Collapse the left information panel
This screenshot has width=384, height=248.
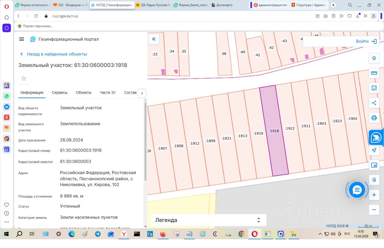click(154, 39)
